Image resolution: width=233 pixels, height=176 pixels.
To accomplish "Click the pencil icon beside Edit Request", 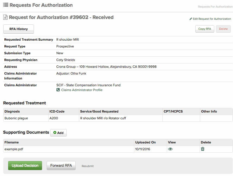I will (191, 19).
